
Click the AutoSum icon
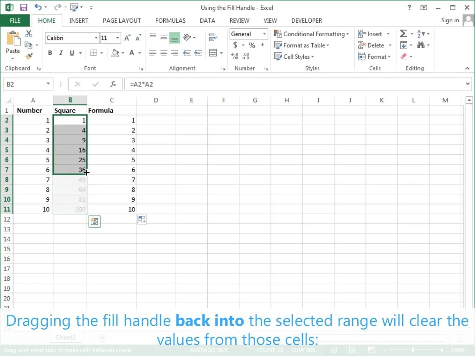click(x=403, y=33)
